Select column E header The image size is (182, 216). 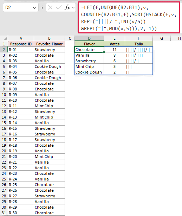115,38
